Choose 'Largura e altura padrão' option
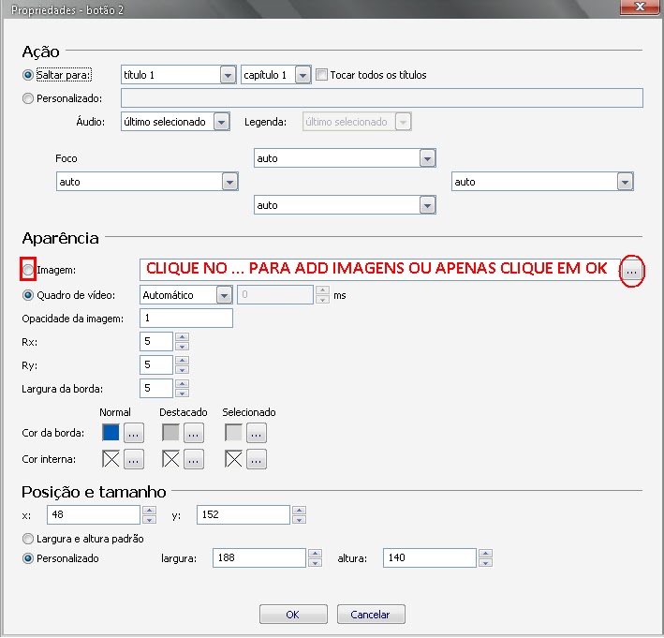This screenshot has width=664, height=638. pos(27,539)
